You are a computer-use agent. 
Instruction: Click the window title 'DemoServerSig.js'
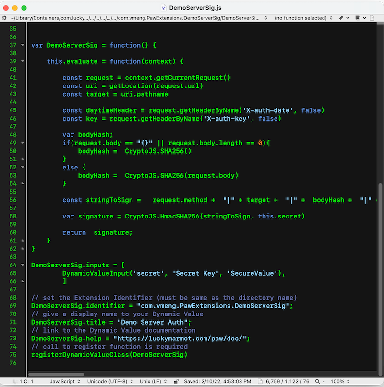click(195, 8)
